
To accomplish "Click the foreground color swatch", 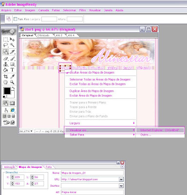I will tap(7, 91).
